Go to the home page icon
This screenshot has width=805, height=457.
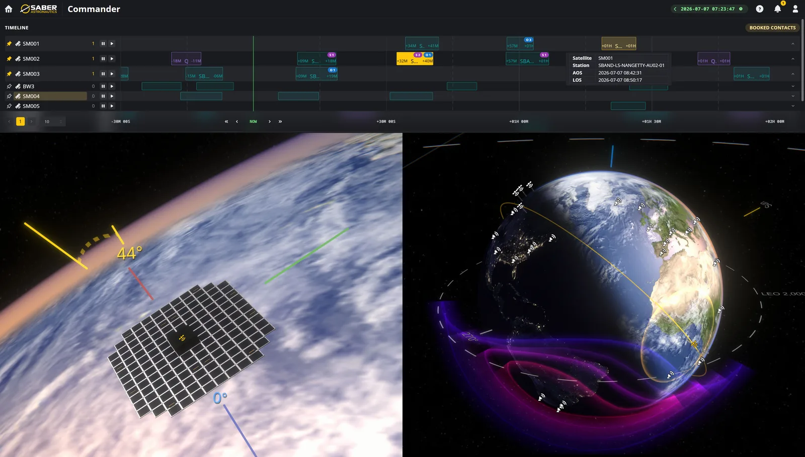(x=9, y=9)
